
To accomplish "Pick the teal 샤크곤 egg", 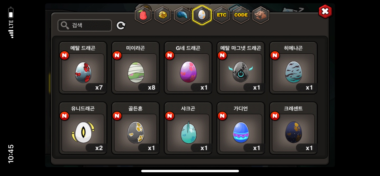I will [188, 128].
